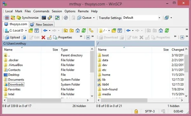
Task: Click remote panel vertical scrollbar thumb
Action: tap(186, 63)
